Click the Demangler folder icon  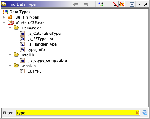pyautogui.click(x=16, y=28)
